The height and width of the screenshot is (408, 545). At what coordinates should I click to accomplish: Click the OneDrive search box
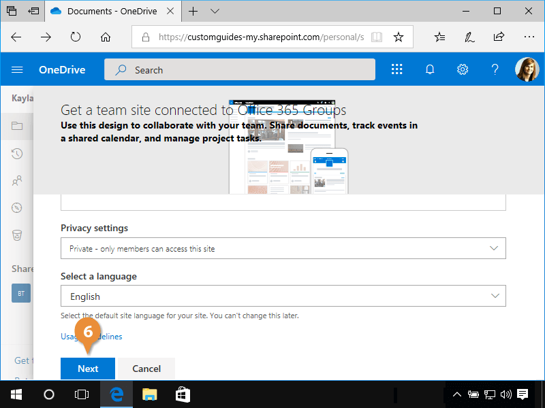click(240, 69)
